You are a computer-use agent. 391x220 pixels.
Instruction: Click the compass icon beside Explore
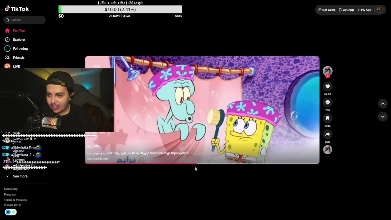(x=7, y=40)
